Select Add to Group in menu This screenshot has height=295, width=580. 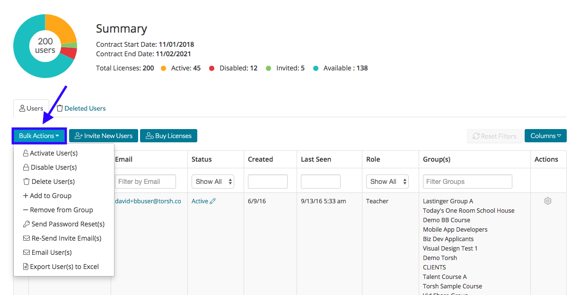coord(47,196)
